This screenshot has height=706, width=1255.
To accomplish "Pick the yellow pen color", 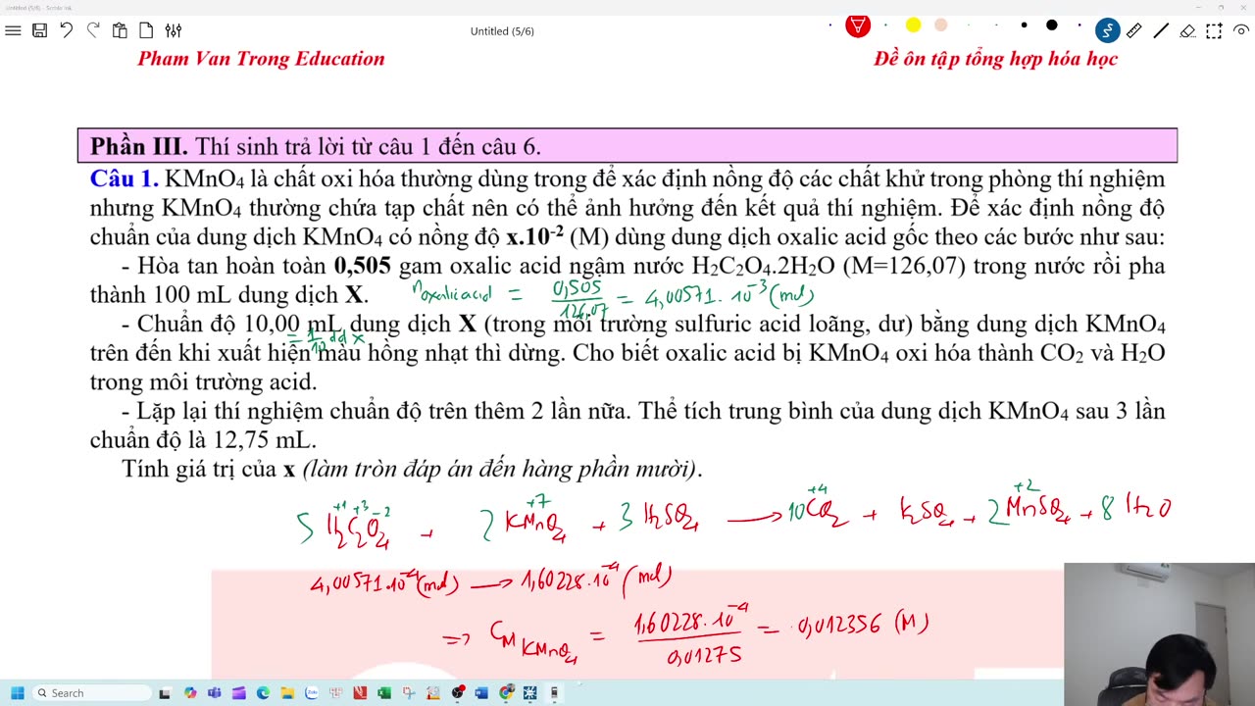I will [913, 25].
